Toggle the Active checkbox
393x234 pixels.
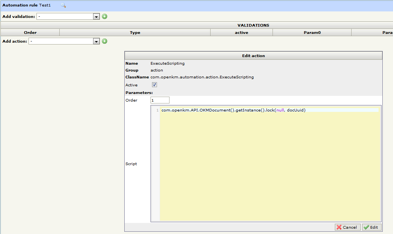click(x=154, y=85)
